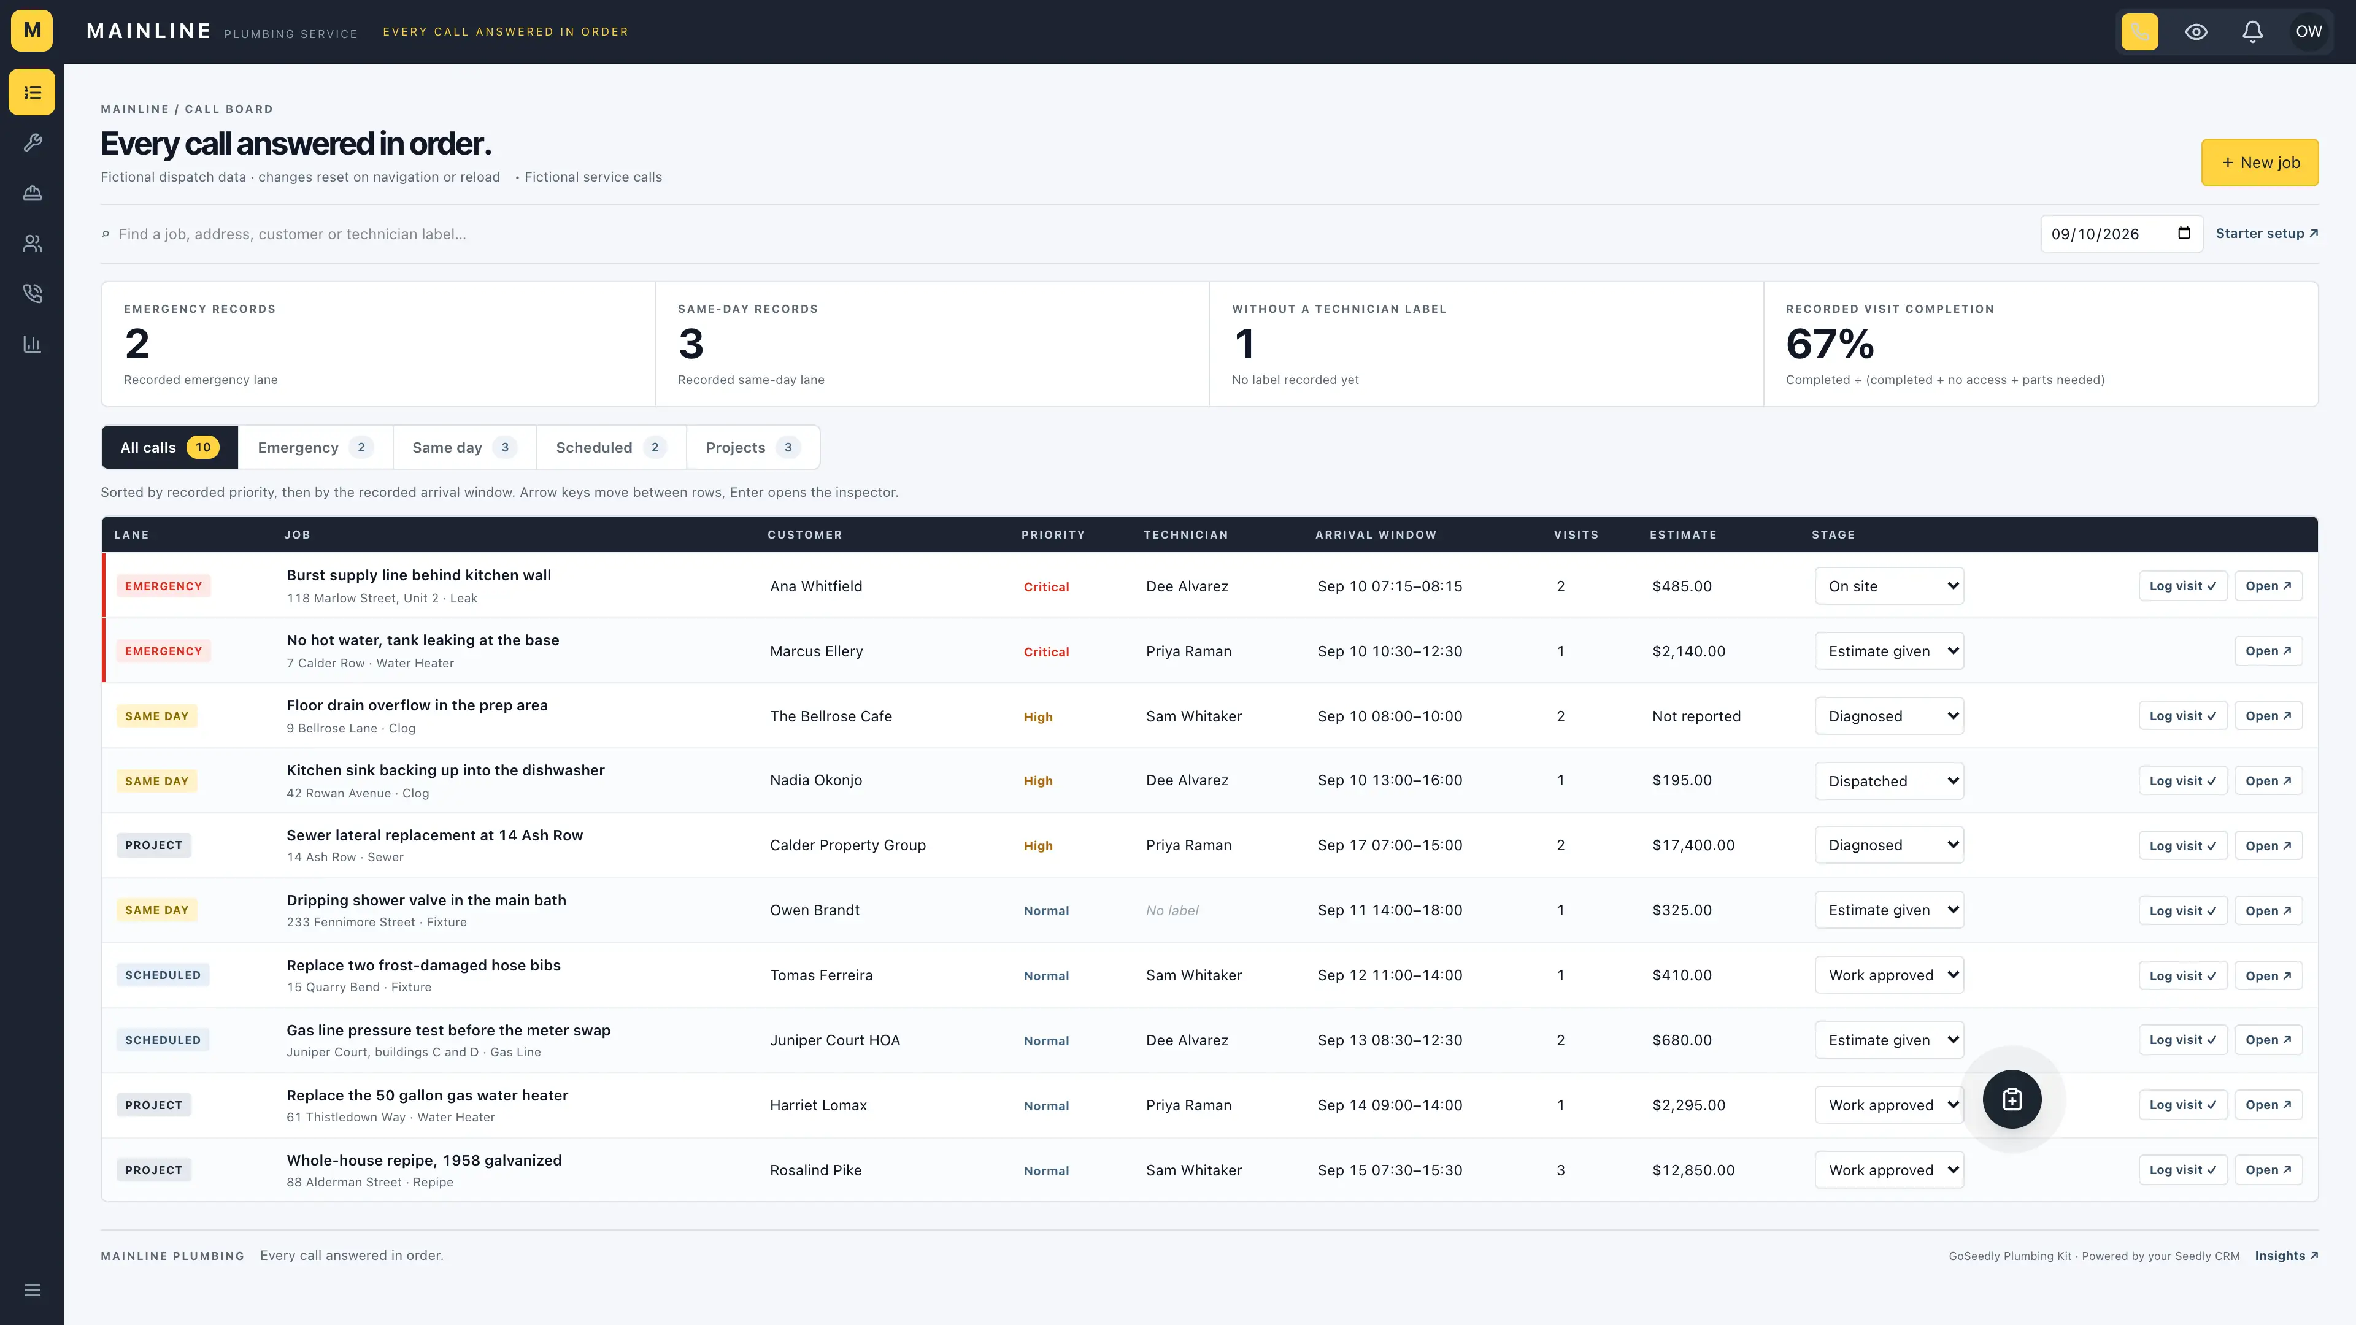Follow the Starter setup link
2356x1325 pixels.
2266,233
